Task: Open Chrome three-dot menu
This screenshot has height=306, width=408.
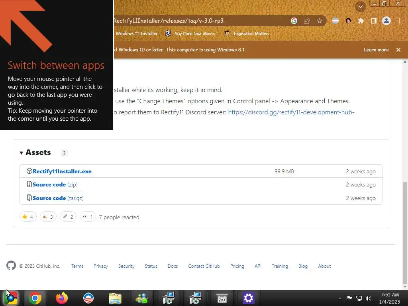Action: pos(399,21)
